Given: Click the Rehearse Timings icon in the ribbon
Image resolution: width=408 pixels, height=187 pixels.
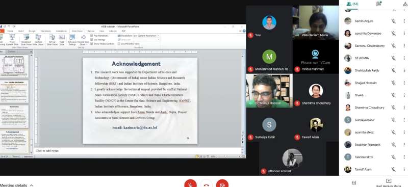Looking at the screenshot, I should pos(72,40).
